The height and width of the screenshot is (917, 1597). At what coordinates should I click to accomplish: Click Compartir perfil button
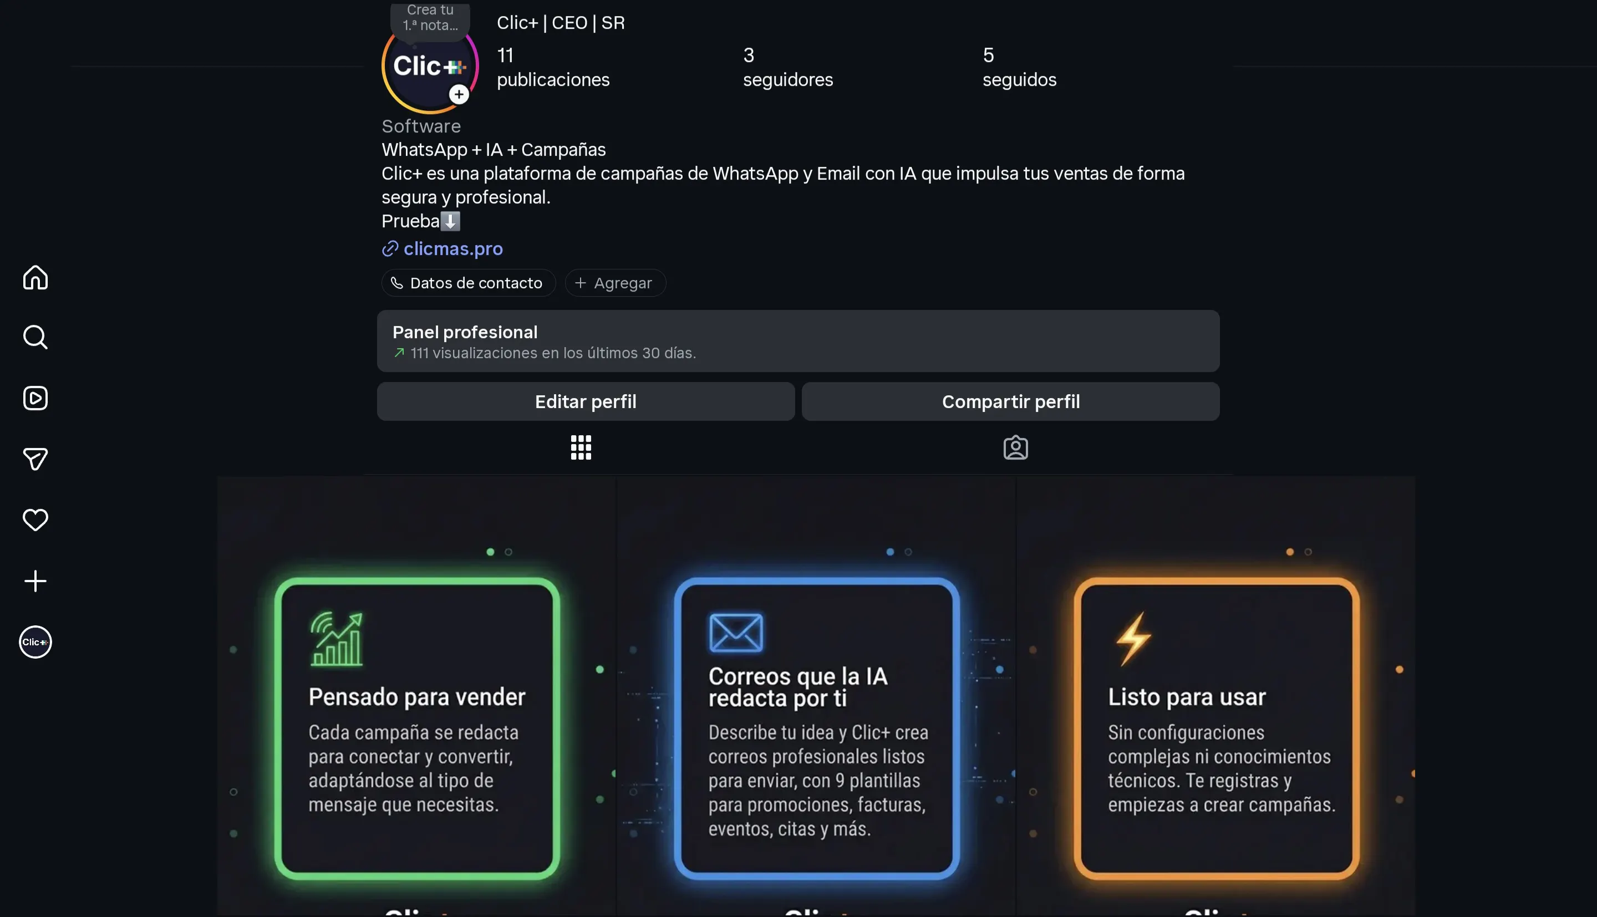coord(1011,402)
